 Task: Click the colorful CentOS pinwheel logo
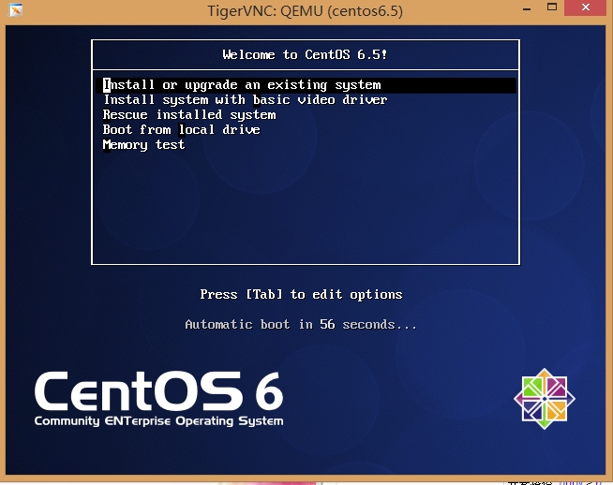pos(545,399)
